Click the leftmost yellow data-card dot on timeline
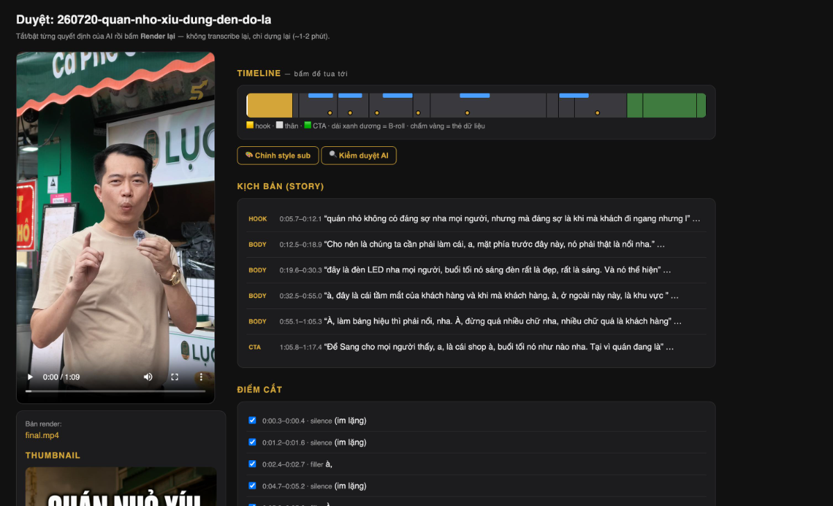Screen dimensions: 833x506 (x=330, y=113)
